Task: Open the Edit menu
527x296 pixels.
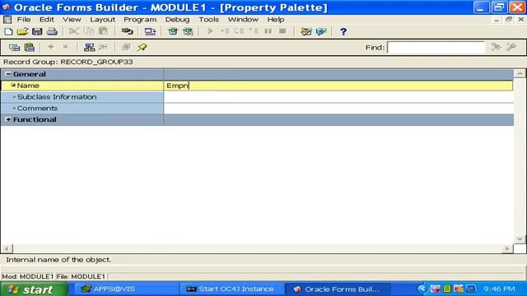Action: point(47,20)
